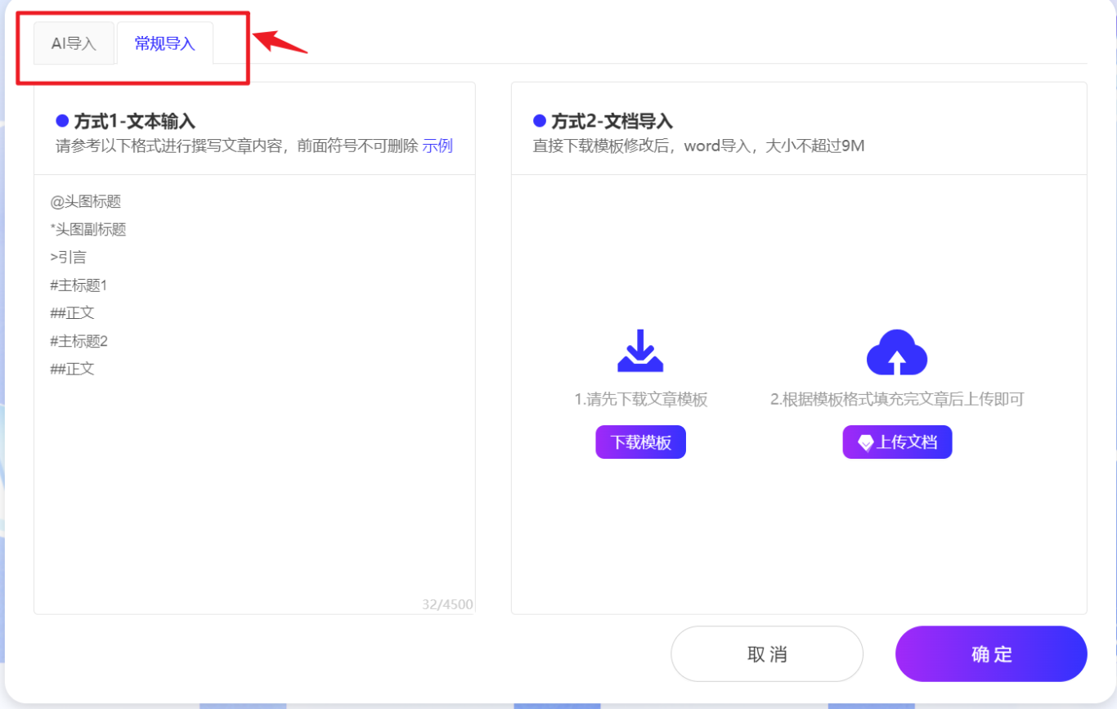Click the blue dot beside 方式2-文档导入

click(540, 122)
